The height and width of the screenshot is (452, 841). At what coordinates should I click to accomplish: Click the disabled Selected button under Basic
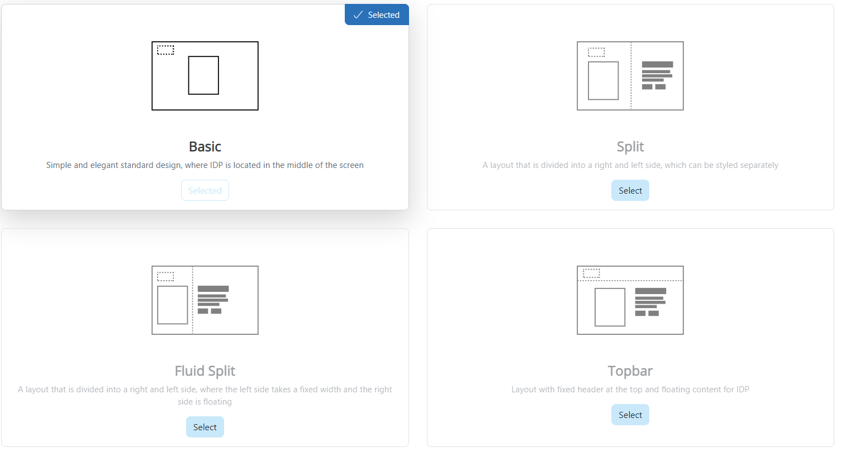pos(205,190)
